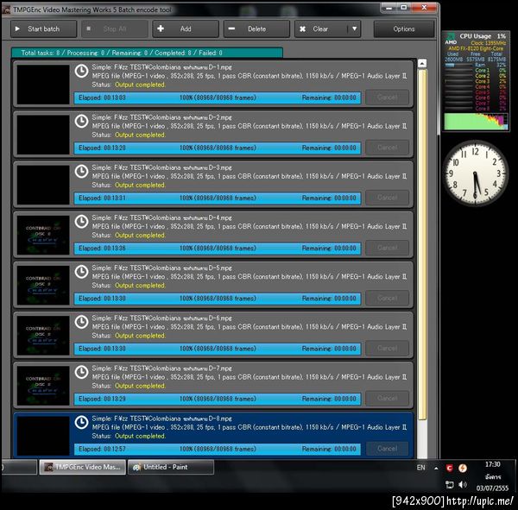Click clock icon of D-6.mpg task

[81, 322]
